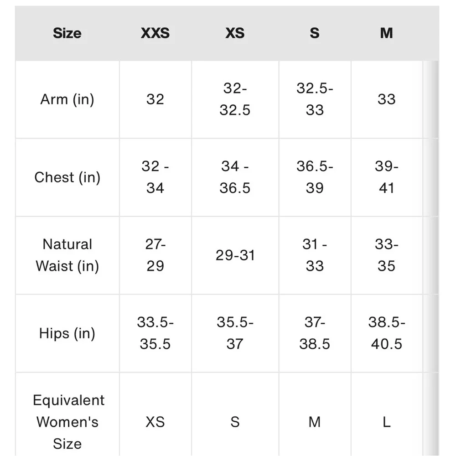456x456 pixels.
Task: Select the 38.5-40.5 hips cell
Action: (x=386, y=333)
